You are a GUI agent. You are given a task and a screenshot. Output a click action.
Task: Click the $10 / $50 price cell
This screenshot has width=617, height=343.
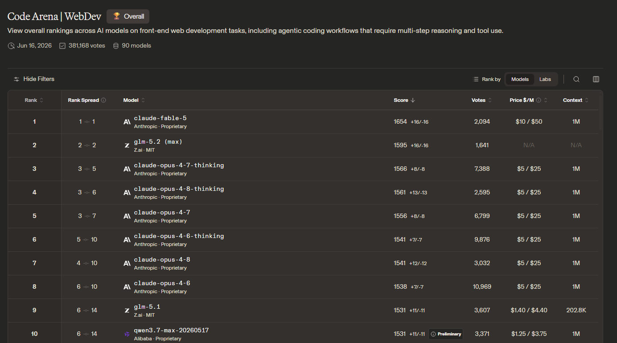(529, 122)
